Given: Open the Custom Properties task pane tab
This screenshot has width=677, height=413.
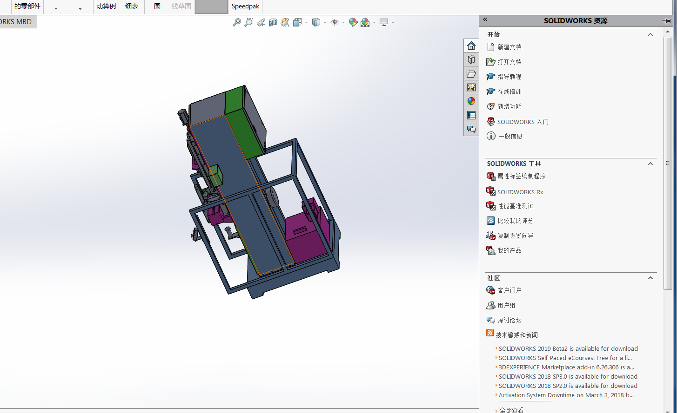Looking at the screenshot, I should point(471,115).
